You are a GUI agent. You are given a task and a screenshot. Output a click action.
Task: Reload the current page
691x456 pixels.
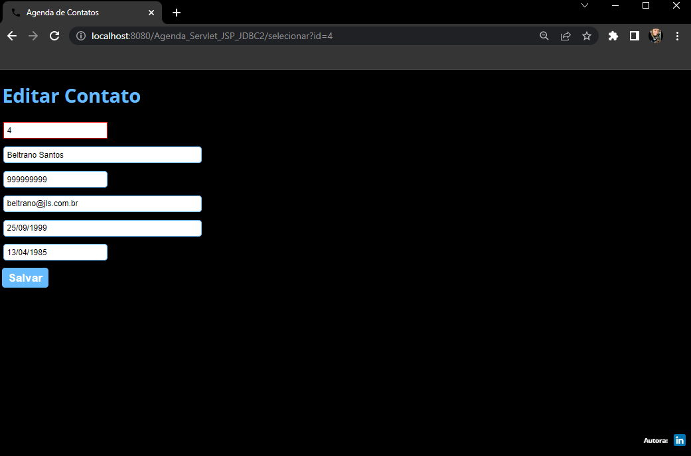point(54,36)
